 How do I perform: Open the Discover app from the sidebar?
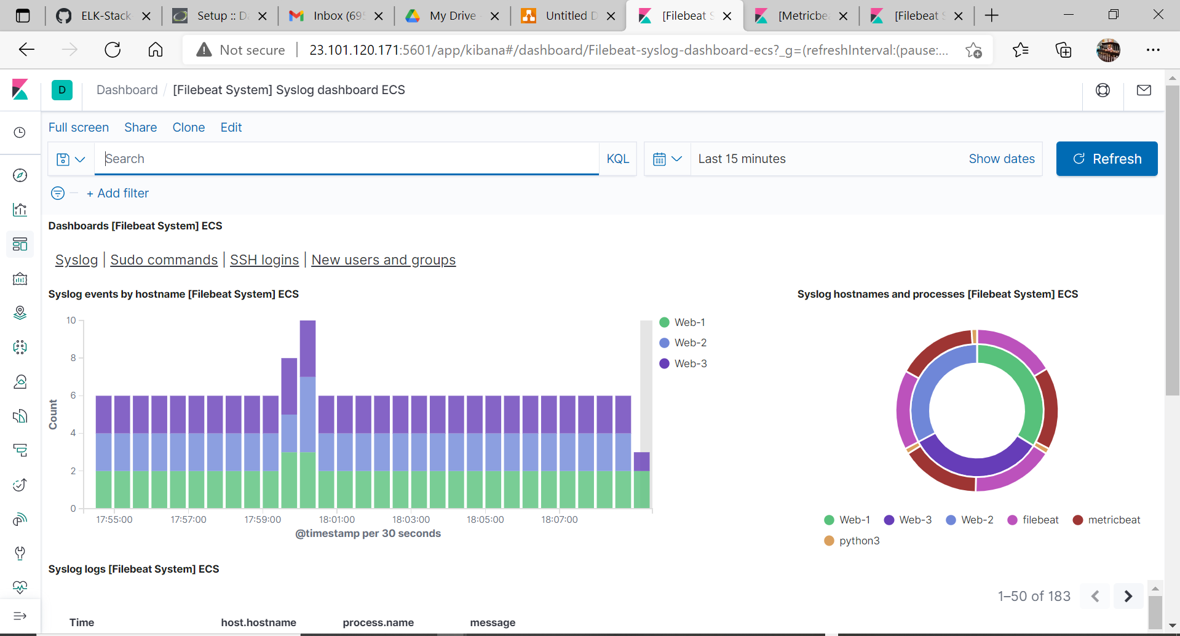[20, 175]
